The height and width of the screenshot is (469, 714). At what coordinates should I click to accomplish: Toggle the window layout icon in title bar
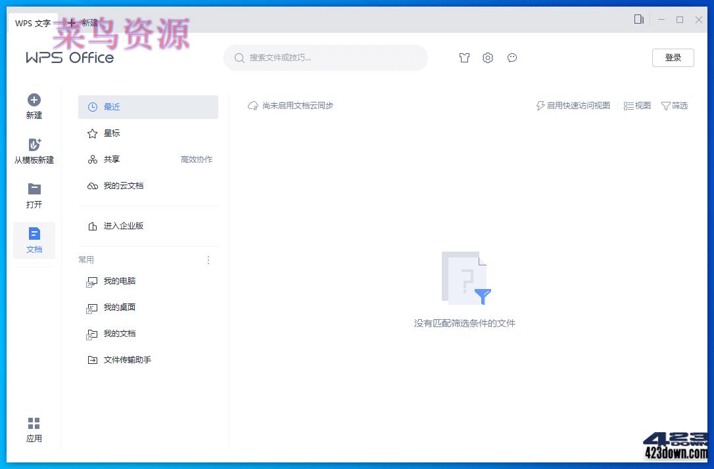pyautogui.click(x=638, y=20)
